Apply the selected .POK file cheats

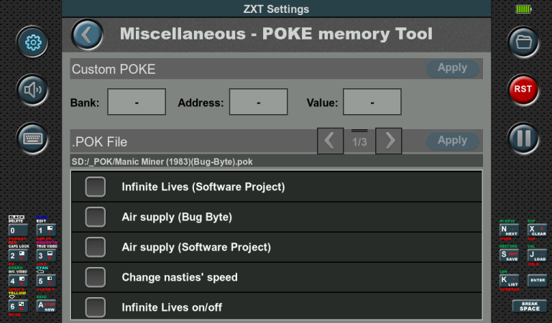[452, 141]
